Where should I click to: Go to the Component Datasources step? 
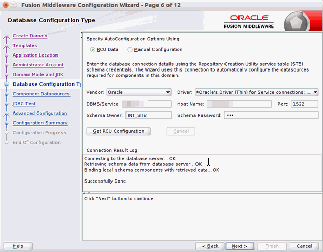(x=41, y=94)
